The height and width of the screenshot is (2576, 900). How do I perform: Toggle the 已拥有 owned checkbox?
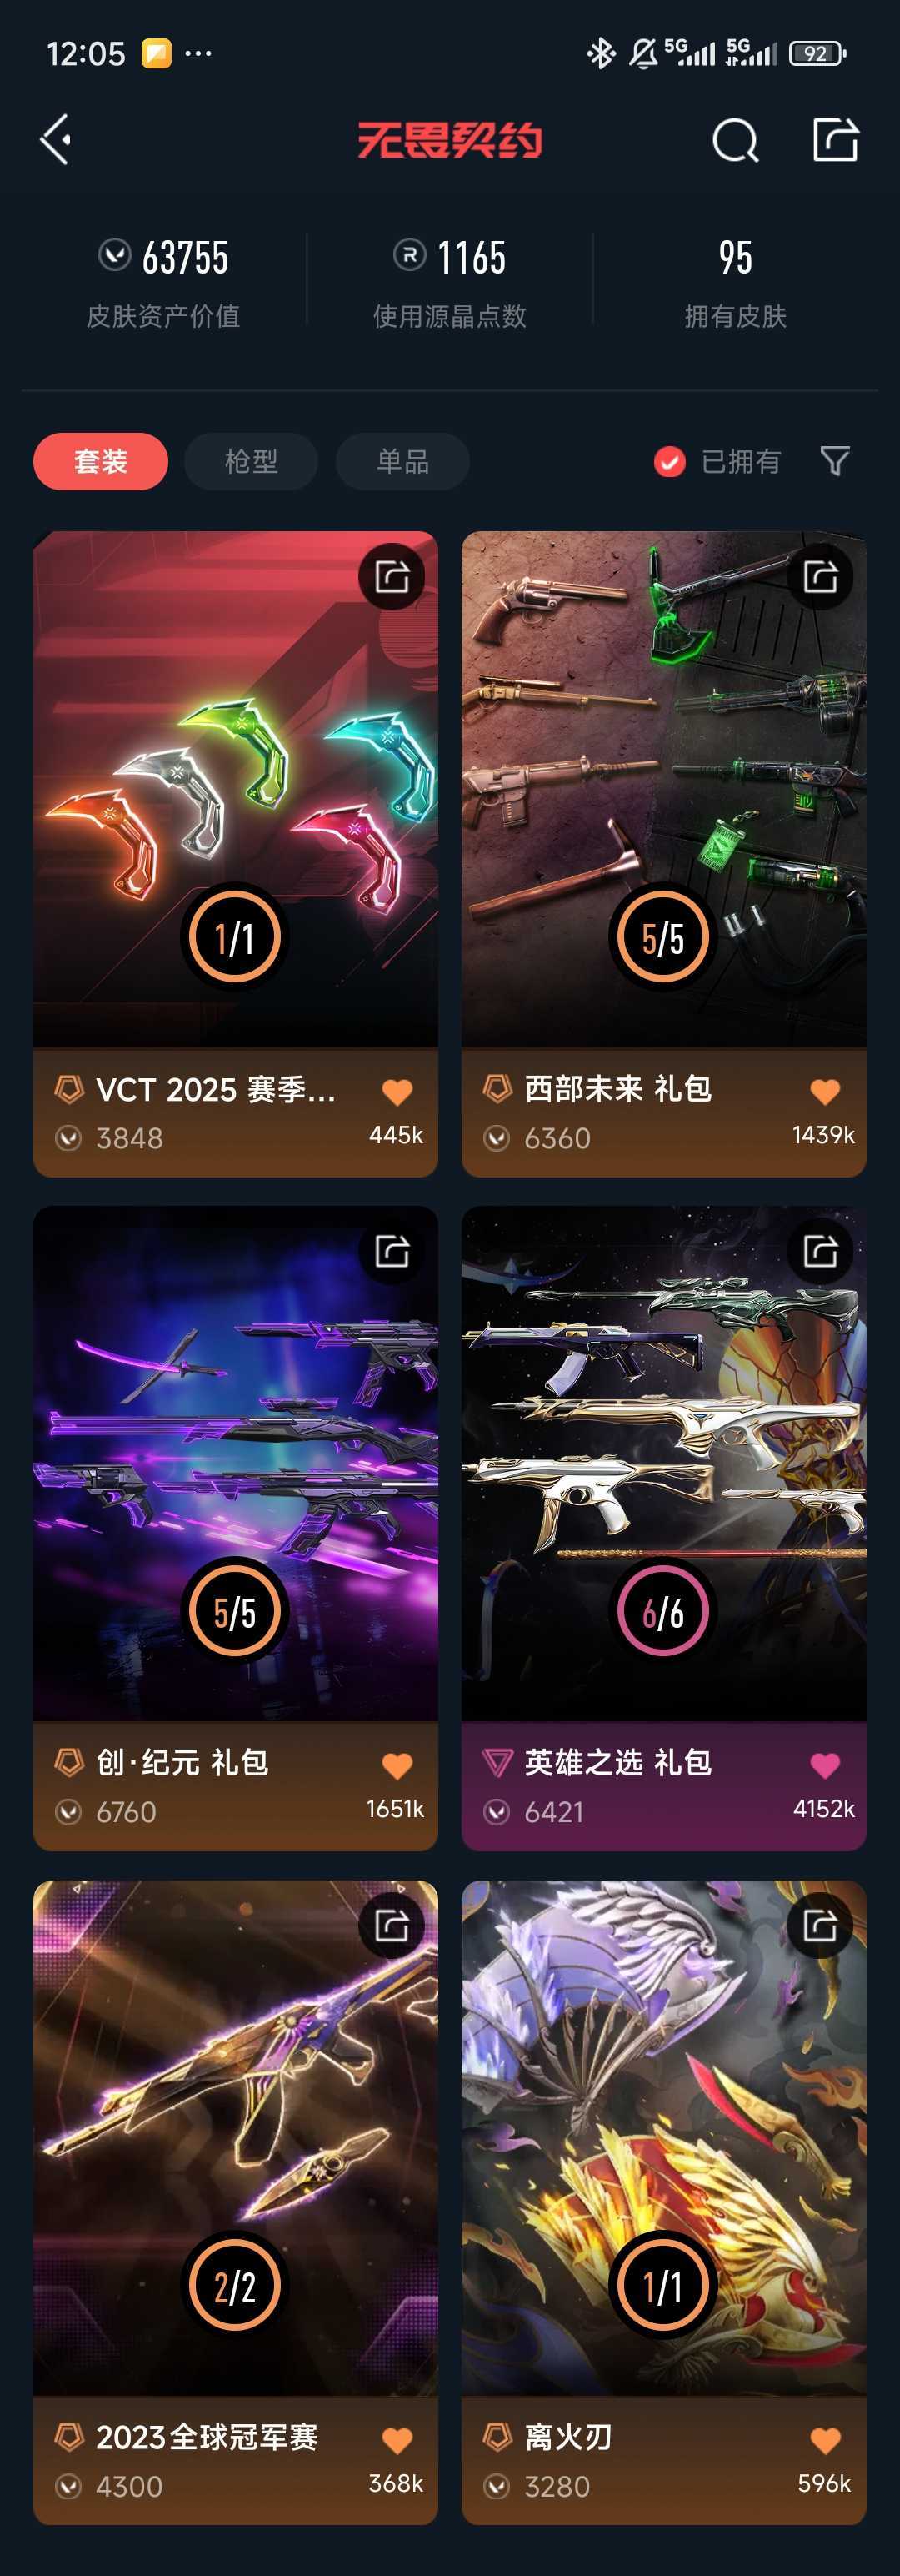coord(669,462)
